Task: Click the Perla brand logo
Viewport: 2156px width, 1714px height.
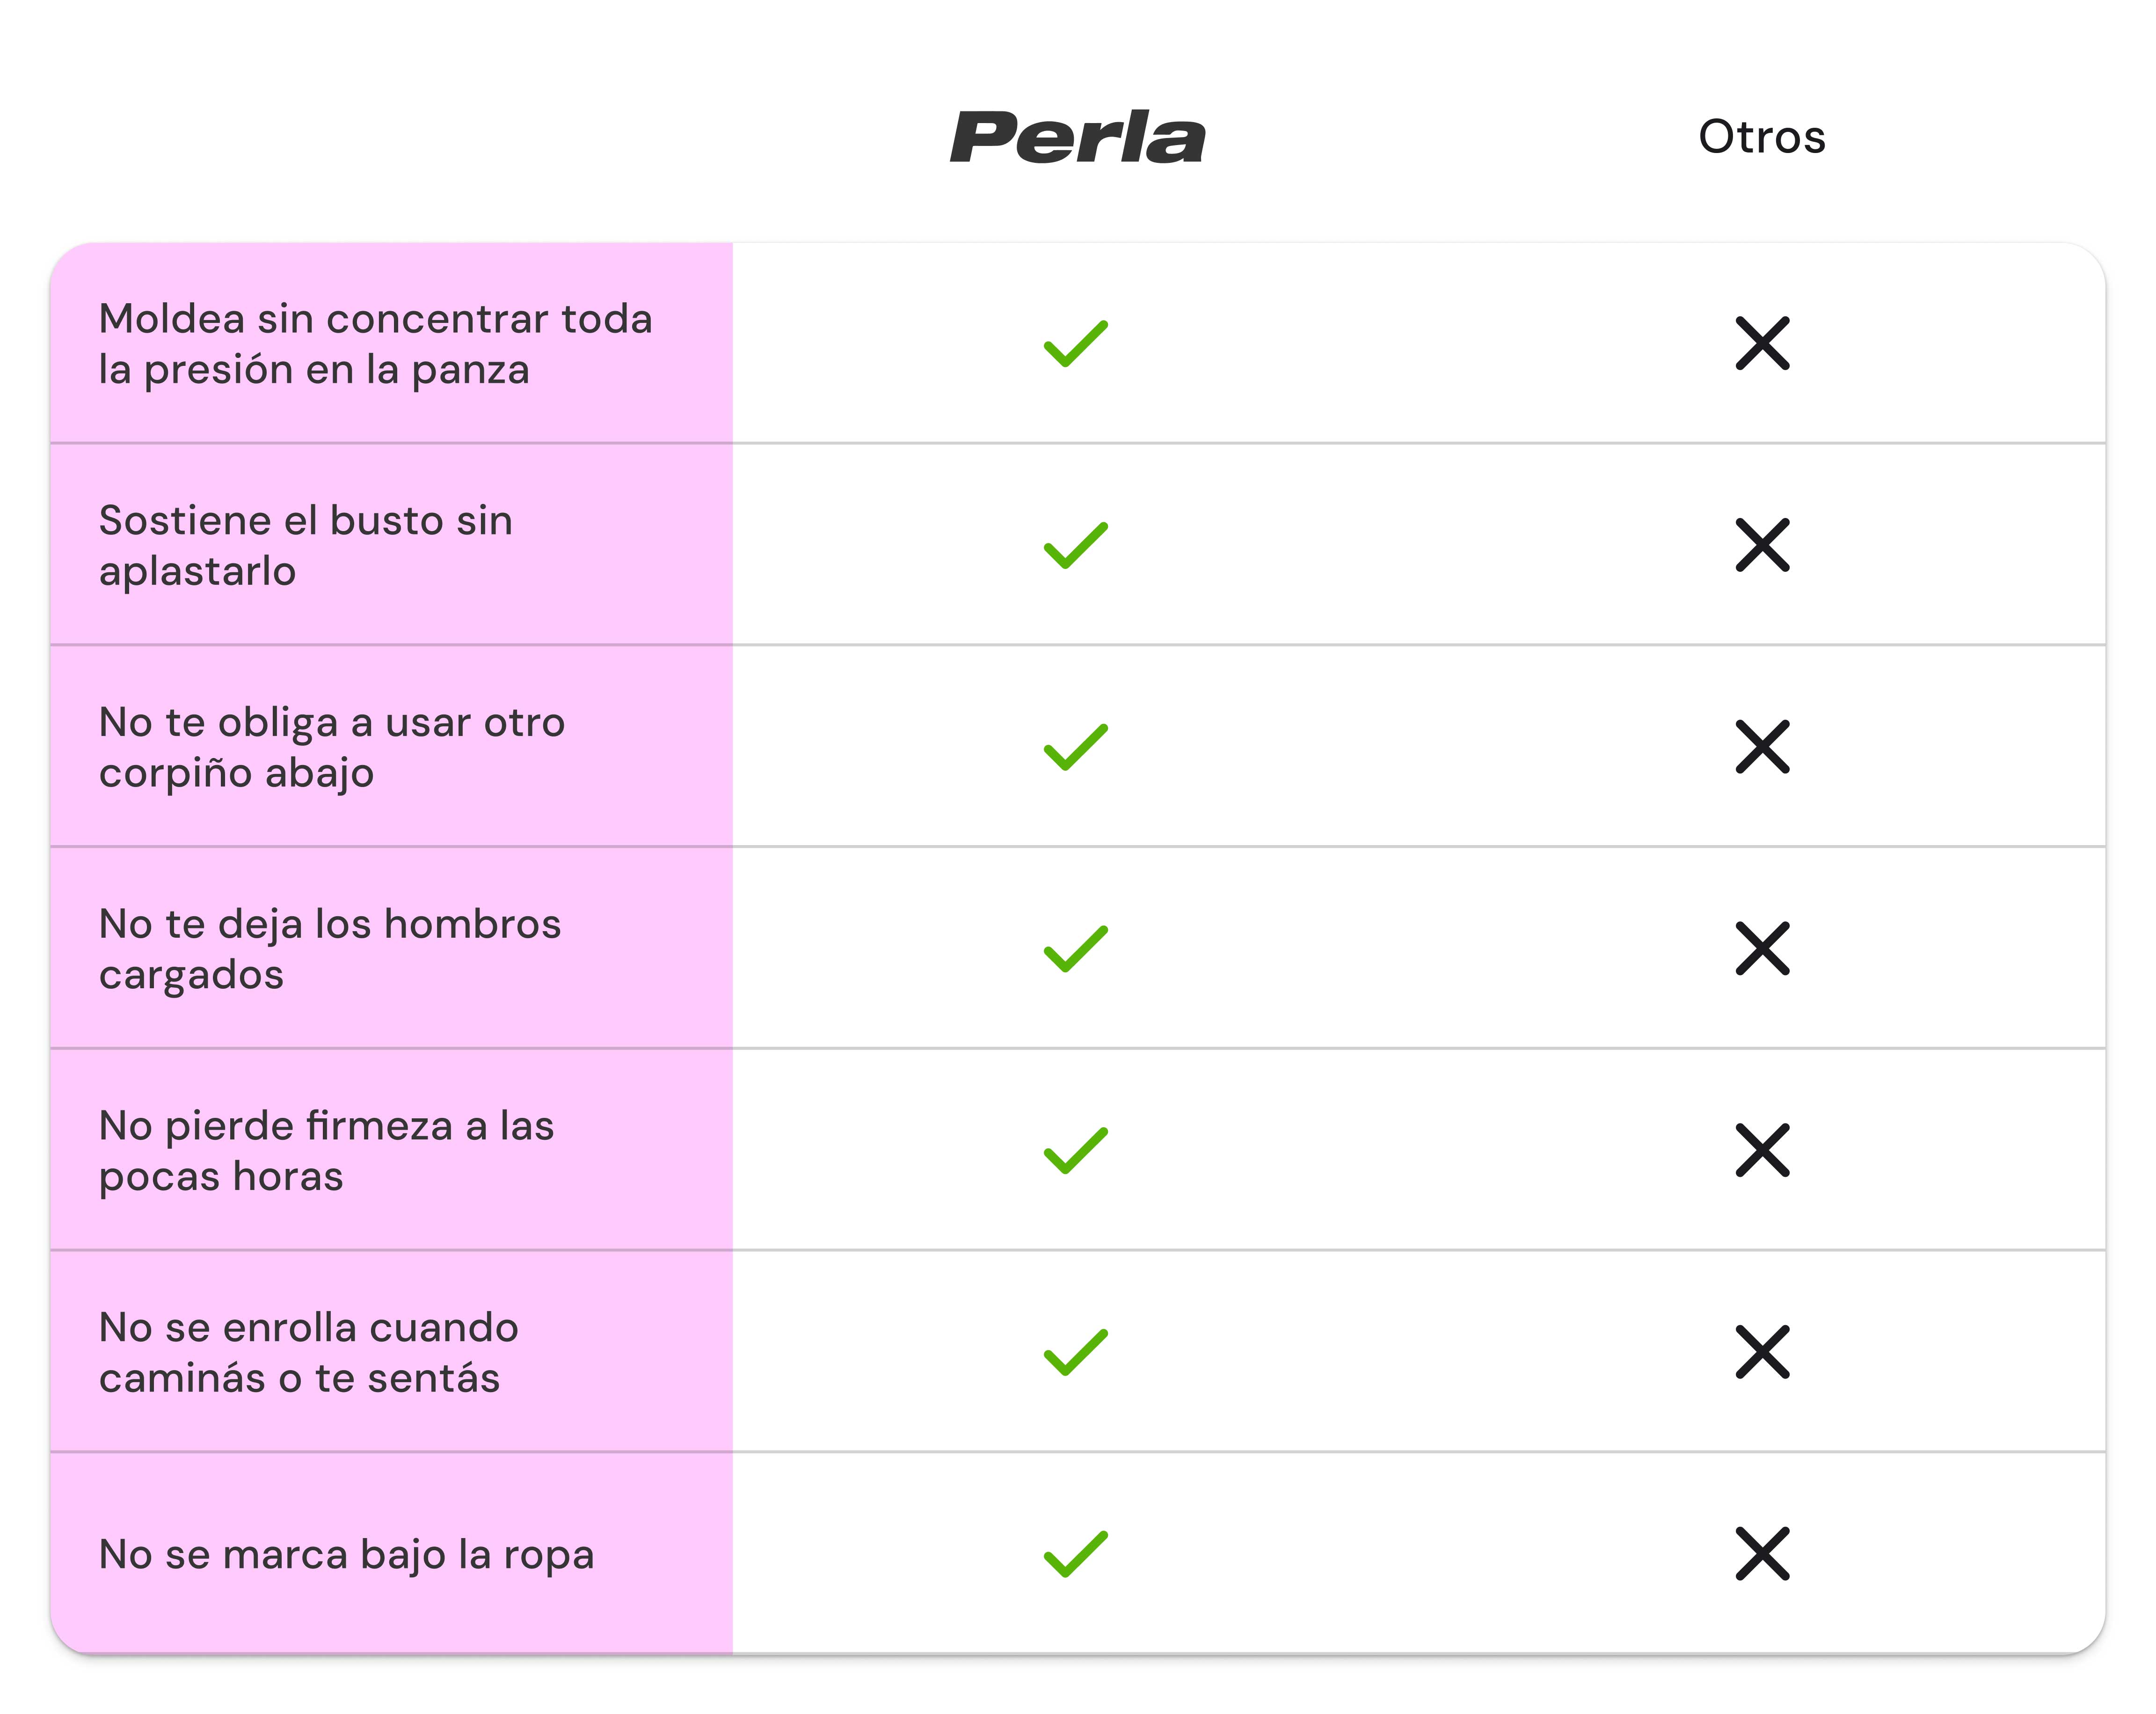Action: 1077,137
